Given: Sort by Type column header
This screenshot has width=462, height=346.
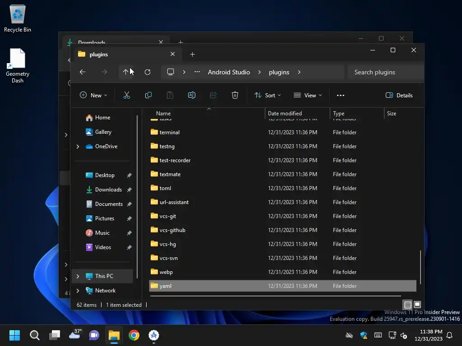Looking at the screenshot, I should pos(338,113).
